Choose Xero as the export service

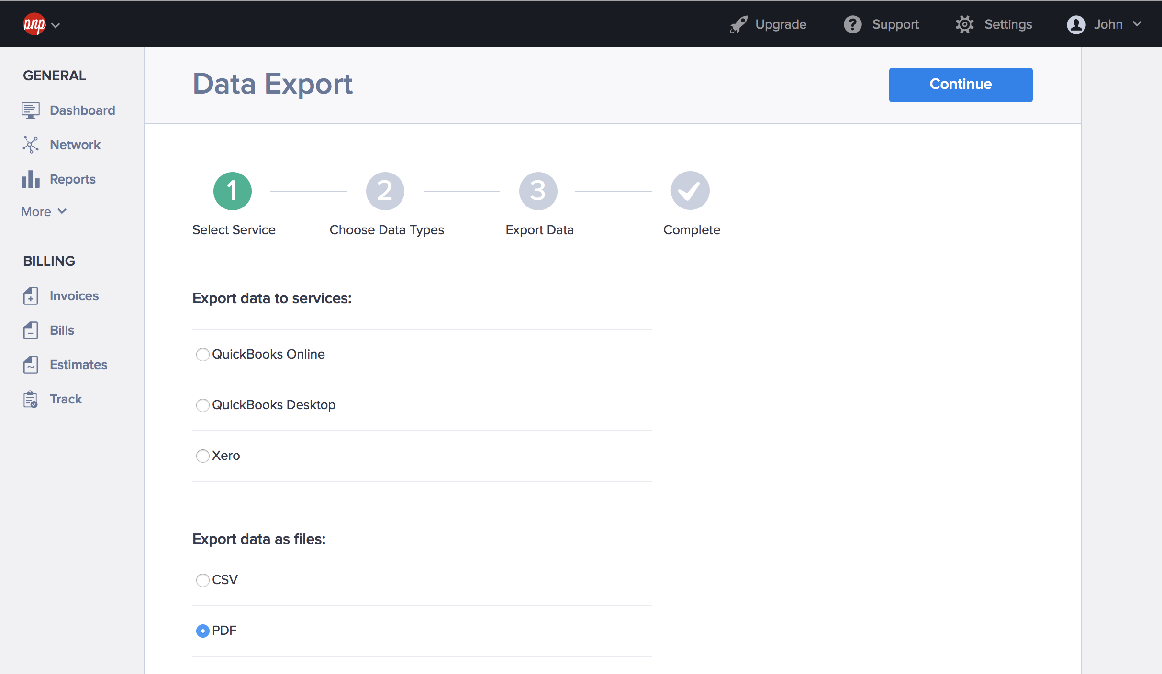point(202,456)
